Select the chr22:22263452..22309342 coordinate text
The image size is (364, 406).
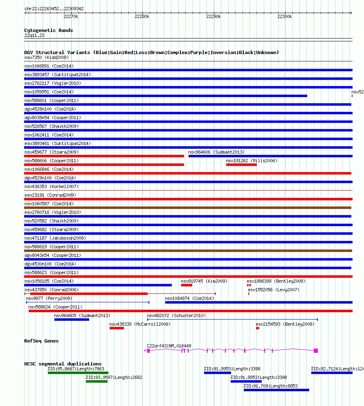click(54, 9)
